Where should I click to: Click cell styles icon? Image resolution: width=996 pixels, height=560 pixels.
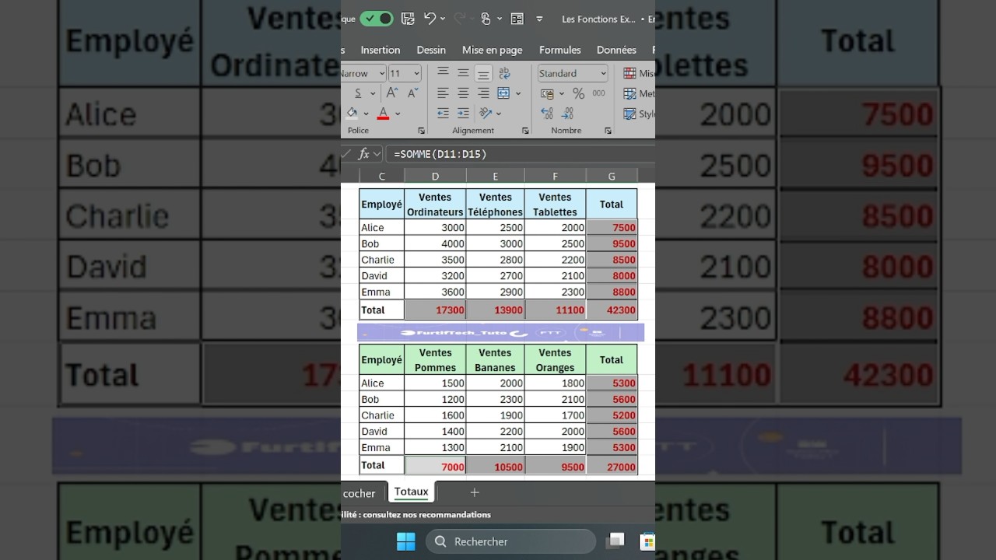[x=630, y=114]
